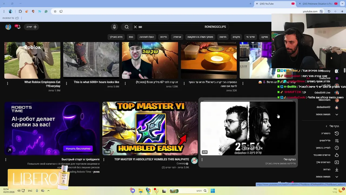
Task: Open options for the Master Yi video
Action: click(104, 160)
